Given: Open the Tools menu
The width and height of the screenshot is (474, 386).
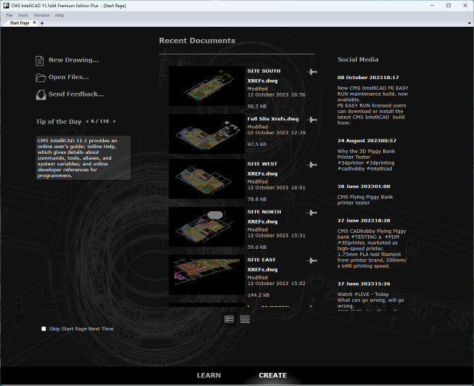Looking at the screenshot, I should (x=23, y=15).
